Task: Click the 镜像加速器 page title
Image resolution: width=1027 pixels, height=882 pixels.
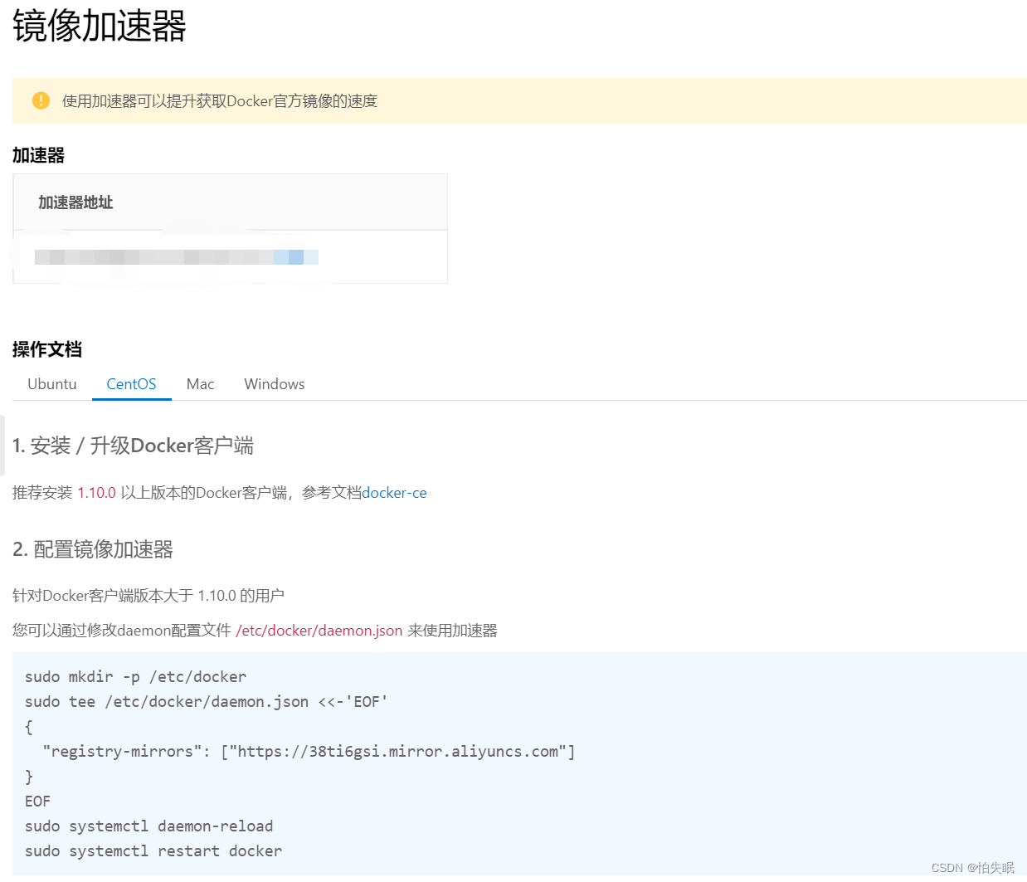Action: click(x=99, y=27)
